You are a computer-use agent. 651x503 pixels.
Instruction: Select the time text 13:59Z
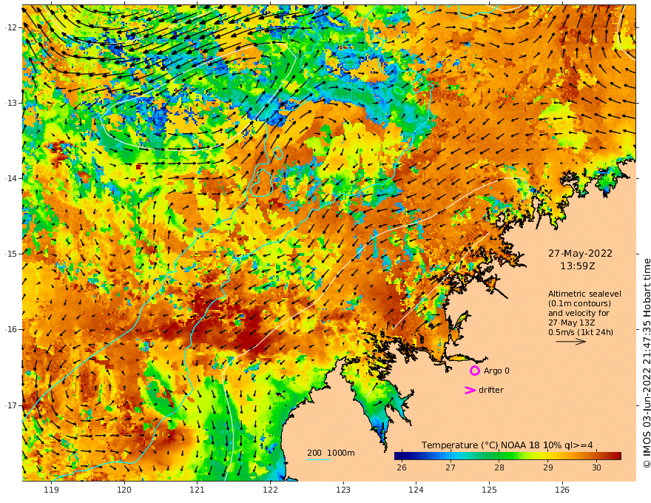pyautogui.click(x=578, y=266)
